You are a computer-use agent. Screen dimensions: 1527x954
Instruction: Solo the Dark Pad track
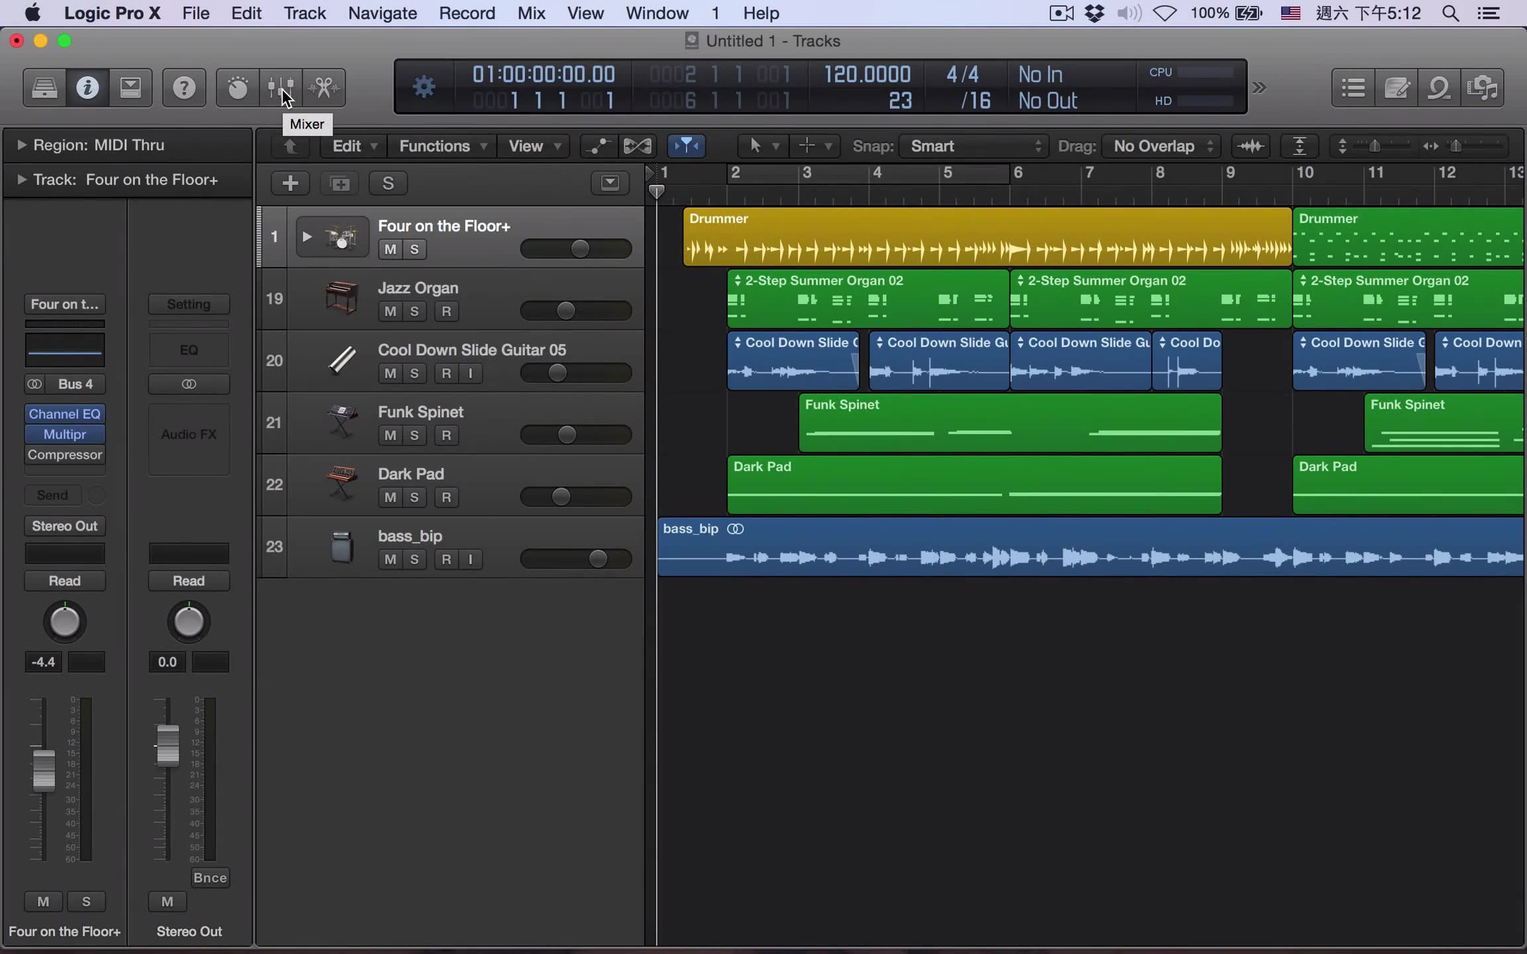pyautogui.click(x=414, y=496)
